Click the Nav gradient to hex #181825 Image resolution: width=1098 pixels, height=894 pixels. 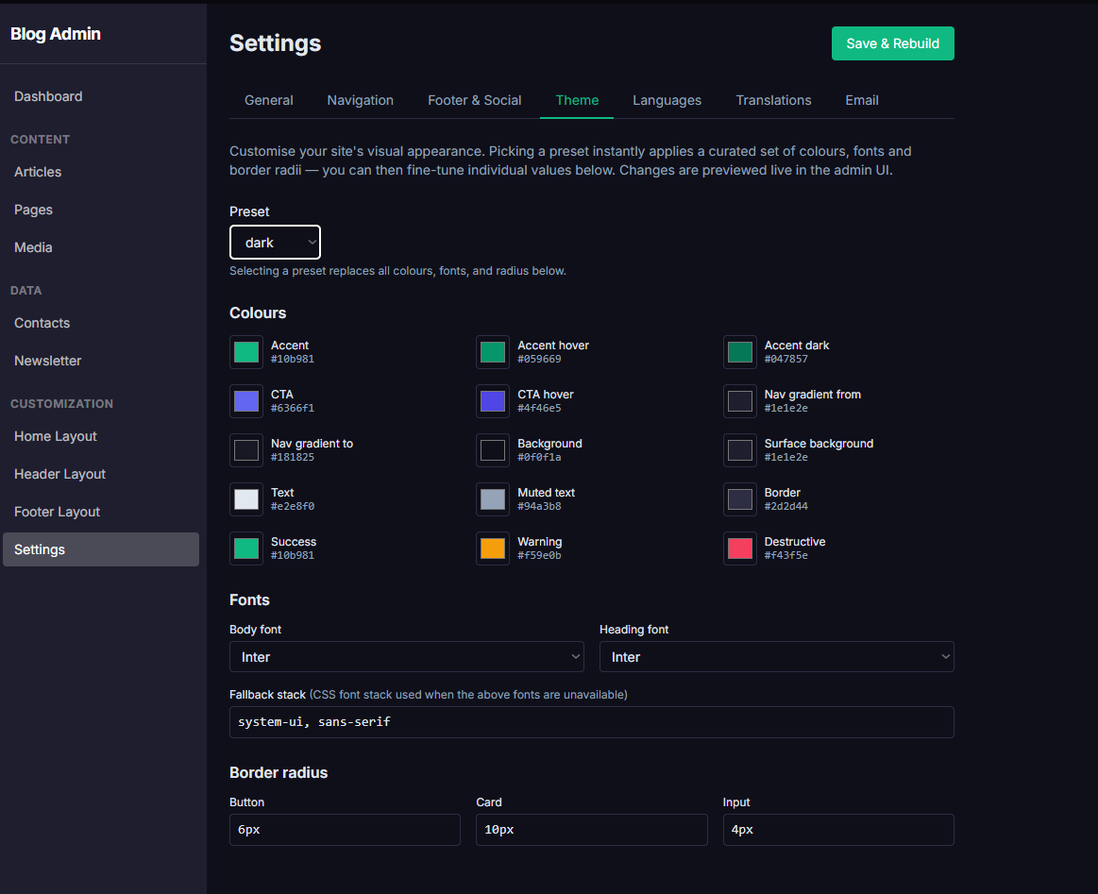click(293, 457)
